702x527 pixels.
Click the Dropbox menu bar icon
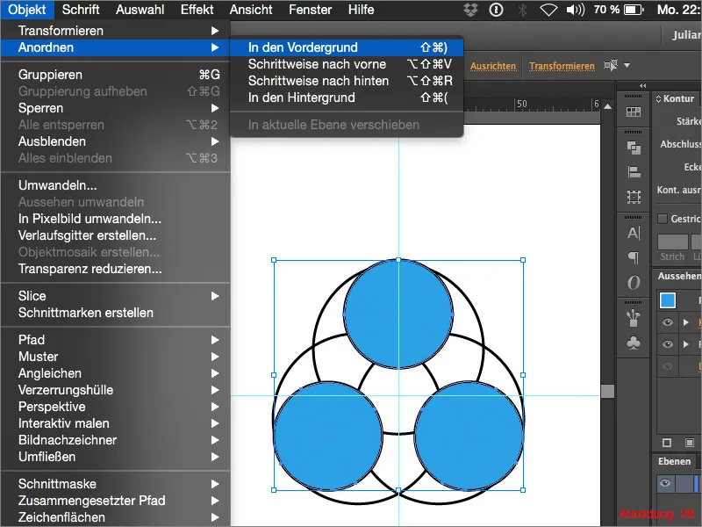pos(470,10)
